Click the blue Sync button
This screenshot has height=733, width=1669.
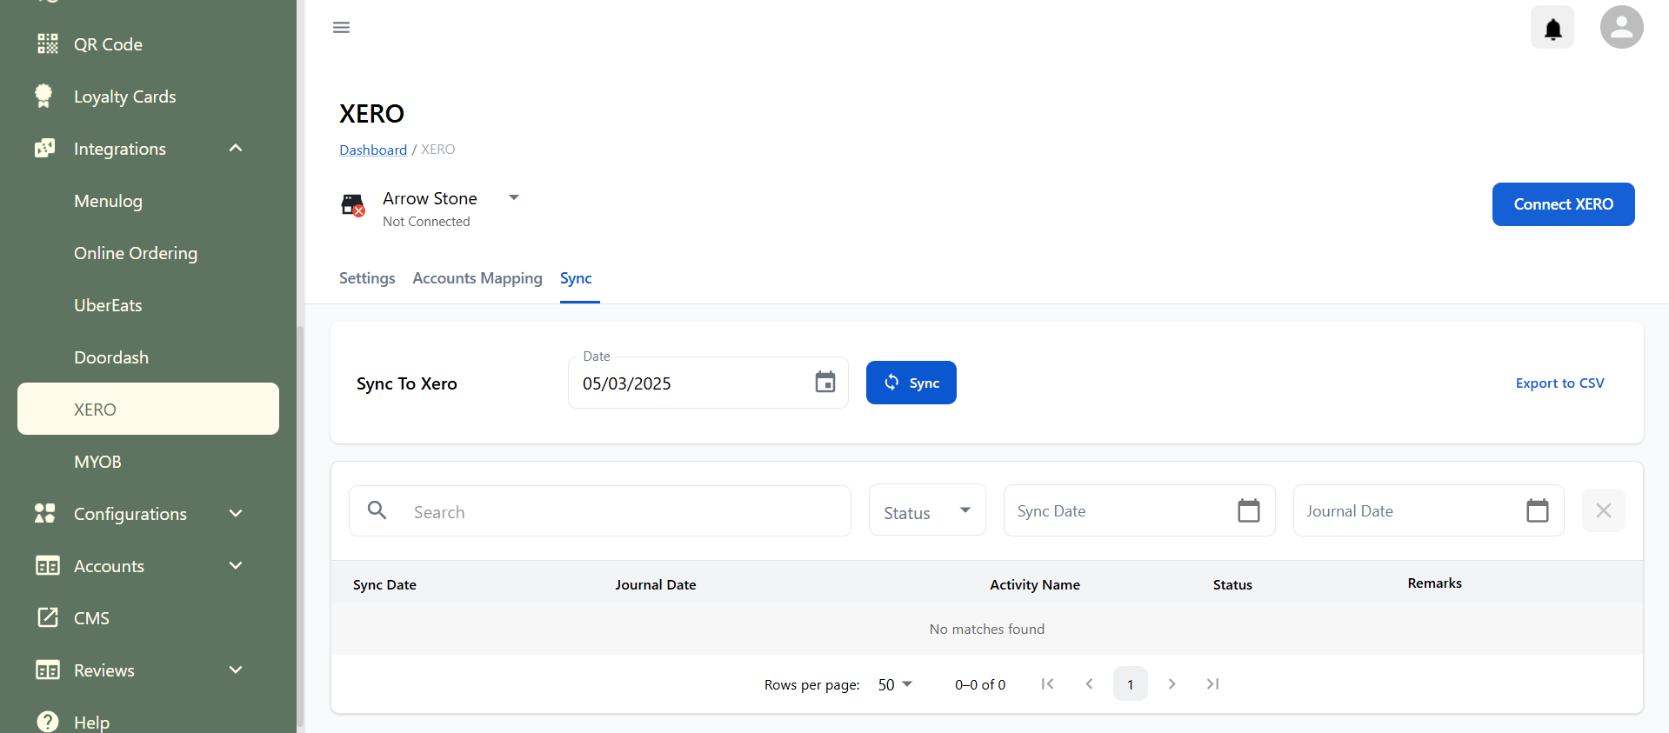point(911,383)
